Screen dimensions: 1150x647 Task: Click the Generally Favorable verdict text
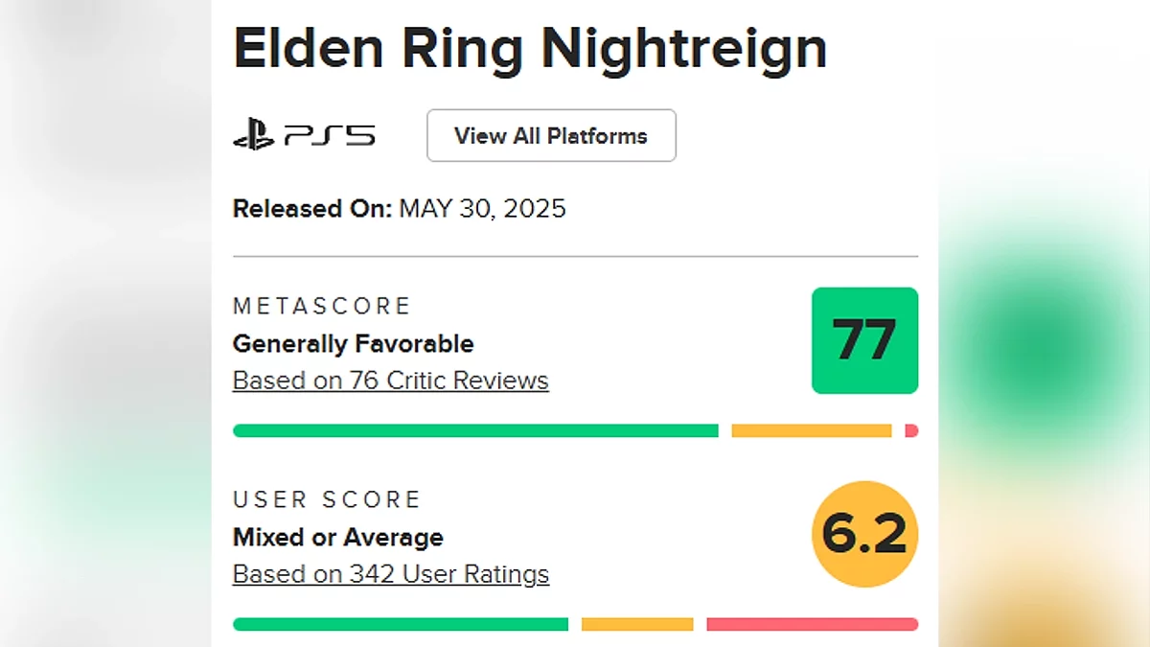[353, 343]
